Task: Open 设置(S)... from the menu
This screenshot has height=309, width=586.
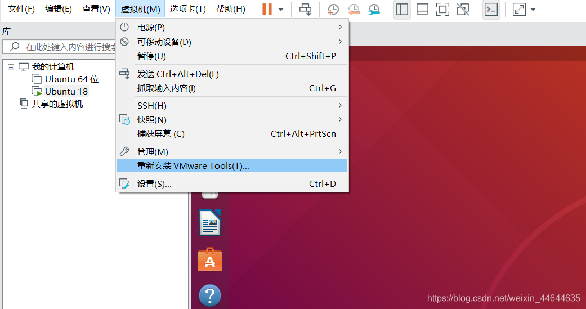Action: point(232,184)
